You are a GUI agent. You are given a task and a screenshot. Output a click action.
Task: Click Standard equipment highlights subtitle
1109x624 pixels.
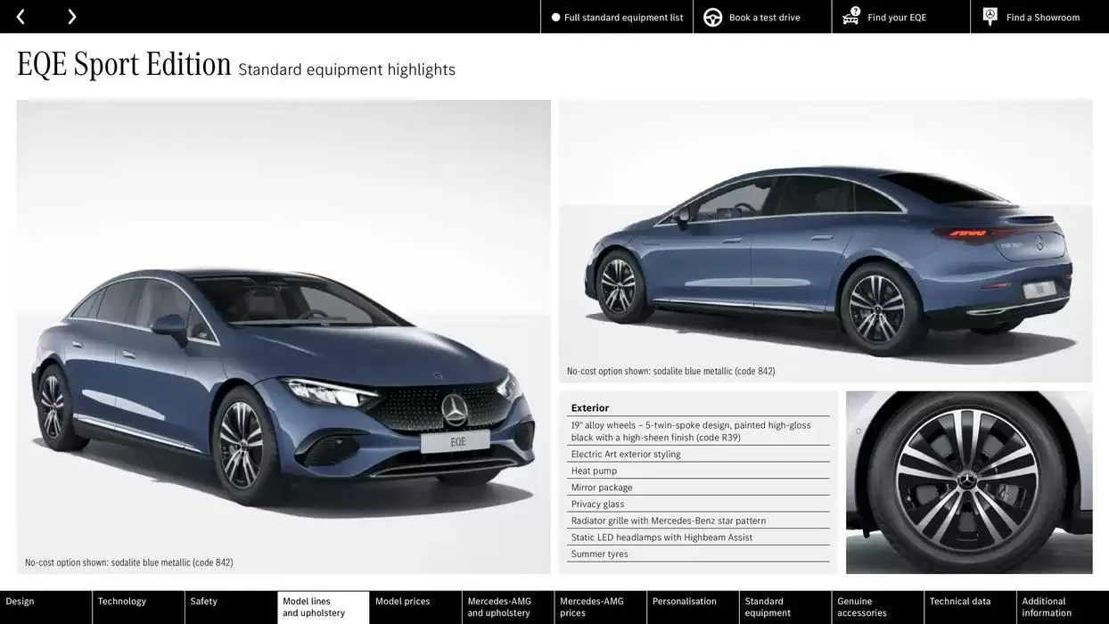tap(347, 70)
